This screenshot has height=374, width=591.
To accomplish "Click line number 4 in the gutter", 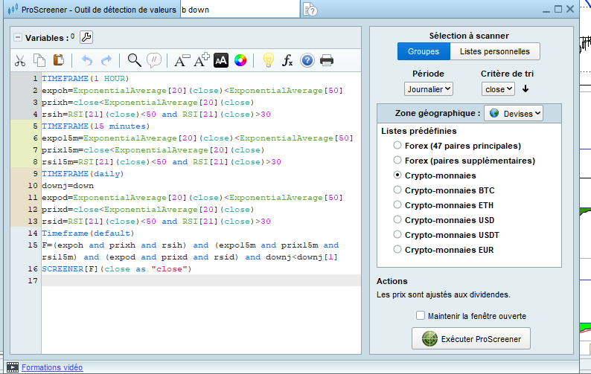I will coord(35,114).
